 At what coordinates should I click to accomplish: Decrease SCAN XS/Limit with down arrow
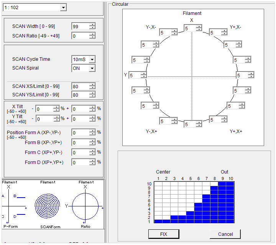[x=92, y=88]
